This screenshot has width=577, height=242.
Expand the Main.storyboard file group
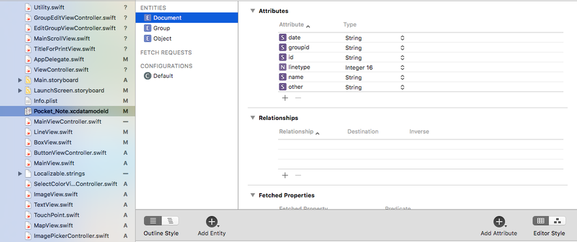click(20, 80)
